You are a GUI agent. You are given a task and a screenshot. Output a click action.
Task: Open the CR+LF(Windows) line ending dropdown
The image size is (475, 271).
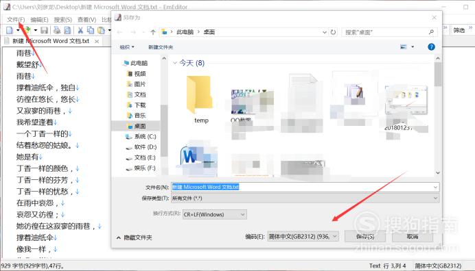(214, 214)
